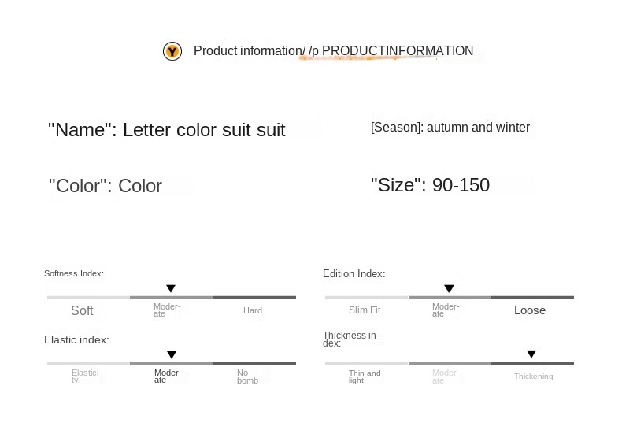Select the Soft softness label
Image resolution: width=622 pixels, height=434 pixels.
(x=82, y=310)
